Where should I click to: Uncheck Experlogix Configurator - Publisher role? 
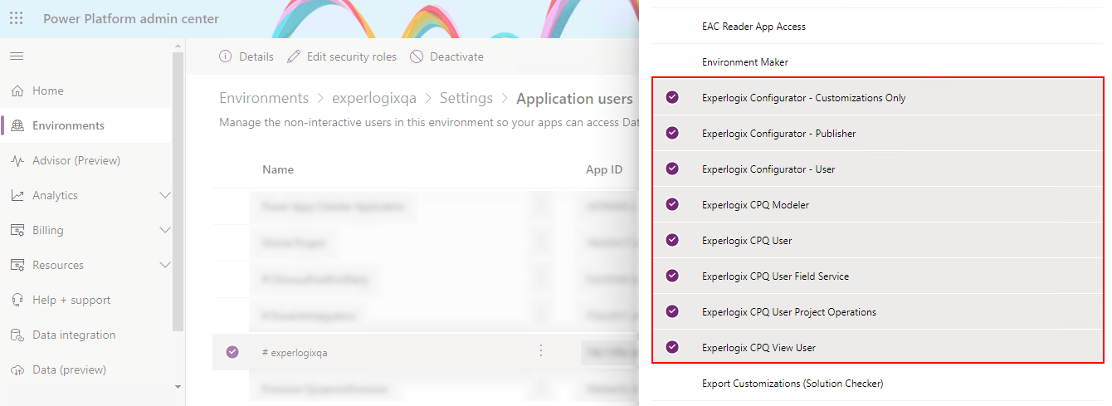672,133
